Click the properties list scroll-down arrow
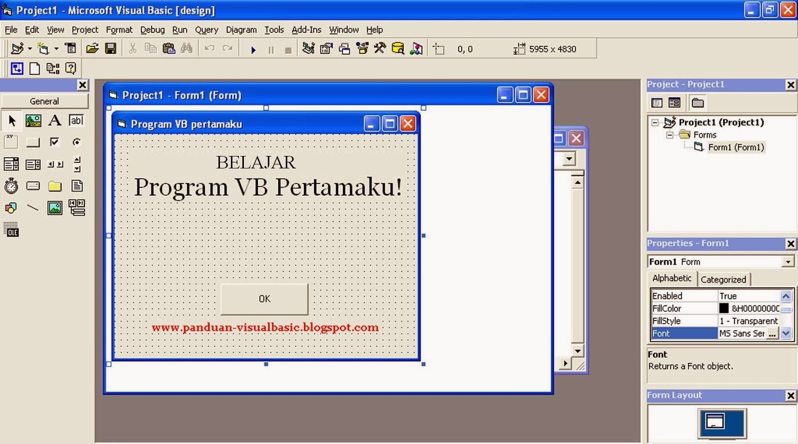This screenshot has width=798, height=444. click(786, 333)
